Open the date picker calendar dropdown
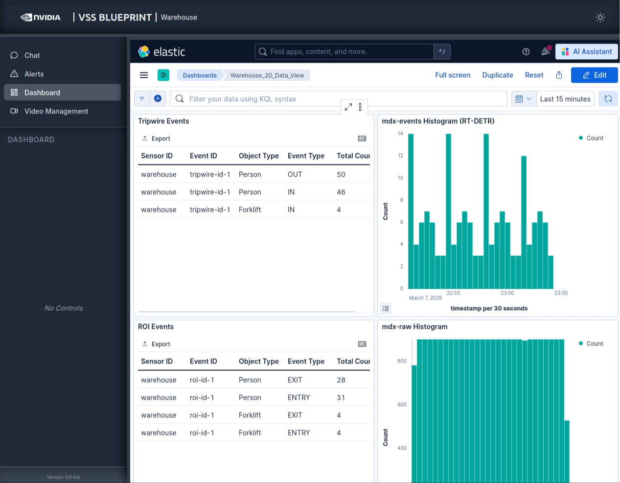The height and width of the screenshot is (483, 620). [524, 98]
